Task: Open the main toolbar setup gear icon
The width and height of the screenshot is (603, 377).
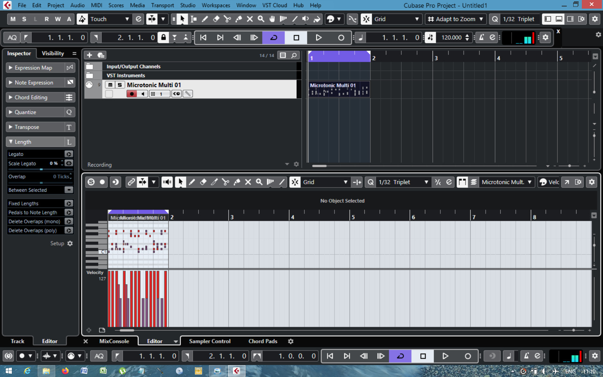Action: pyautogui.click(x=595, y=19)
